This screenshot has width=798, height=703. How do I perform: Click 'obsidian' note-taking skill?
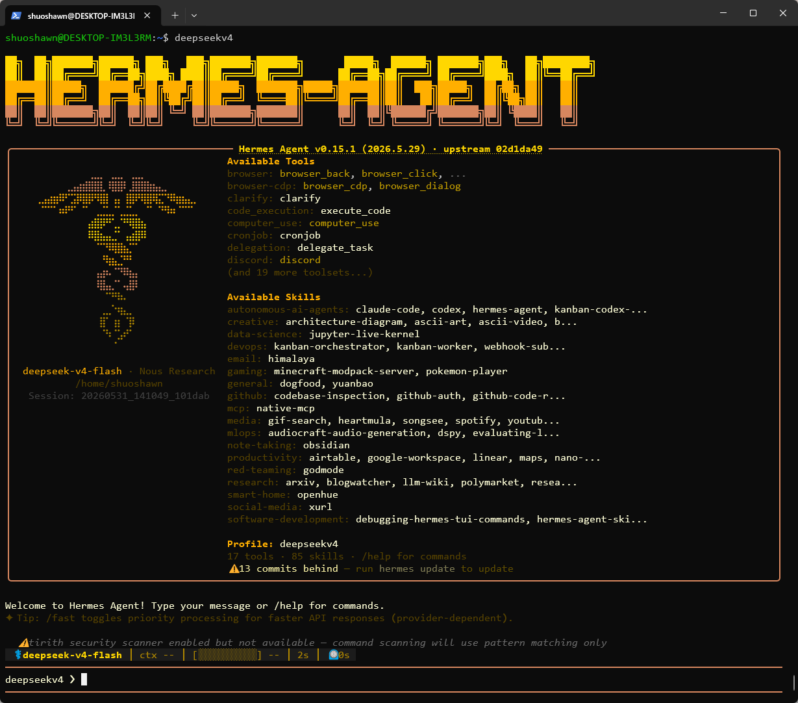tap(327, 445)
